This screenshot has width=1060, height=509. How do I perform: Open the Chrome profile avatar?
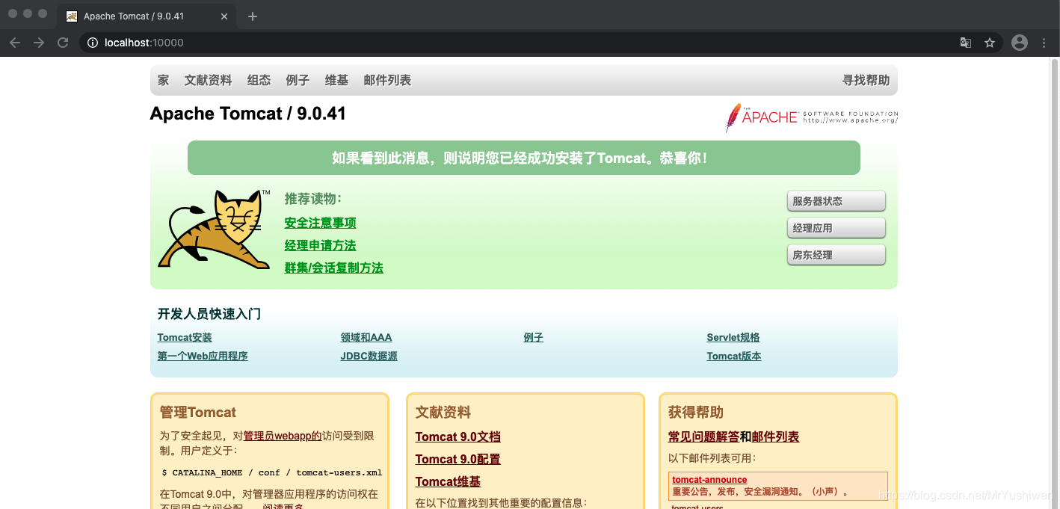(x=1020, y=43)
